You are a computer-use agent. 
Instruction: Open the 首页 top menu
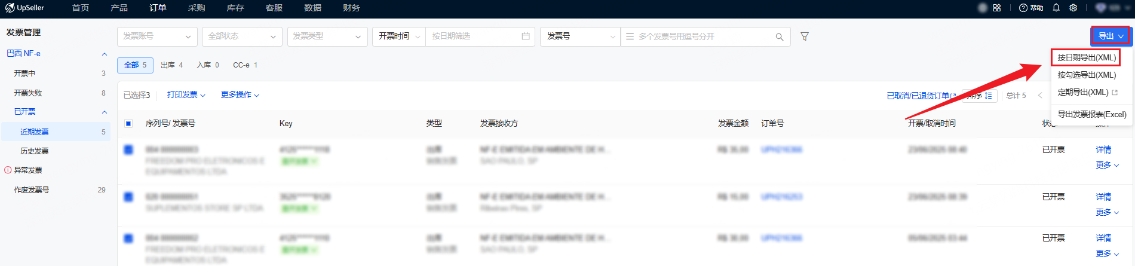(81, 8)
